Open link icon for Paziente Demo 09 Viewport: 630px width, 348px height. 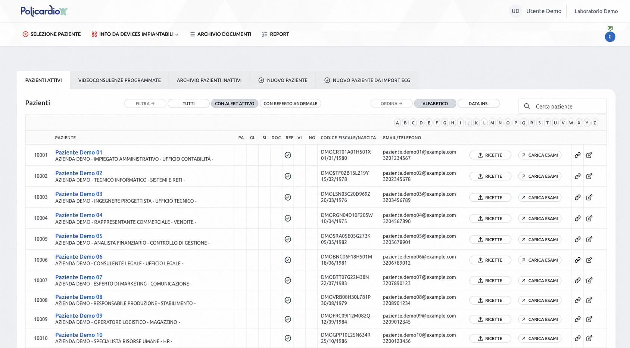(577, 319)
